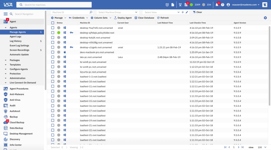The width and height of the screenshot is (271, 150).
Task: Go to last page of results
Action: pos(242,147)
